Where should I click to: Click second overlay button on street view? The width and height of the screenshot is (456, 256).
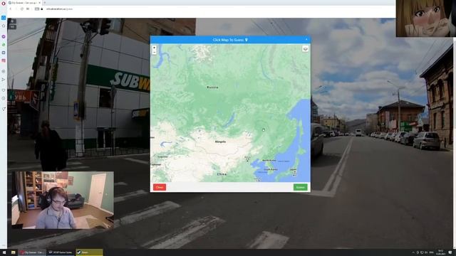[x=12, y=27]
